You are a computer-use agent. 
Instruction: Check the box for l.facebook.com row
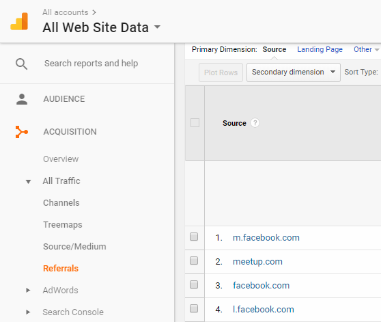click(x=194, y=308)
